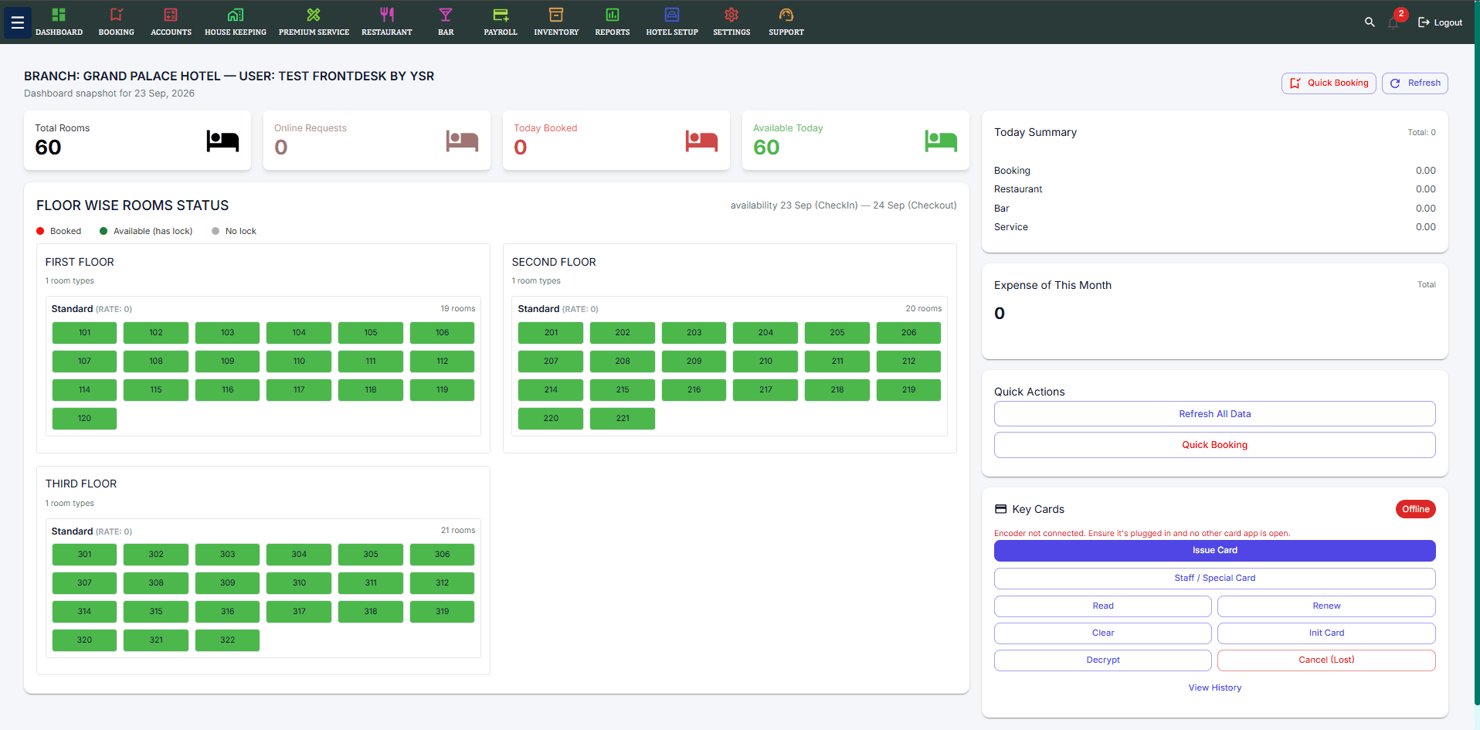The height and width of the screenshot is (730, 1480).
Task: Open Support module
Action: tap(786, 22)
